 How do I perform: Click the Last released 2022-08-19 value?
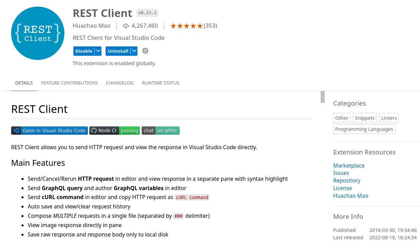(x=393, y=238)
